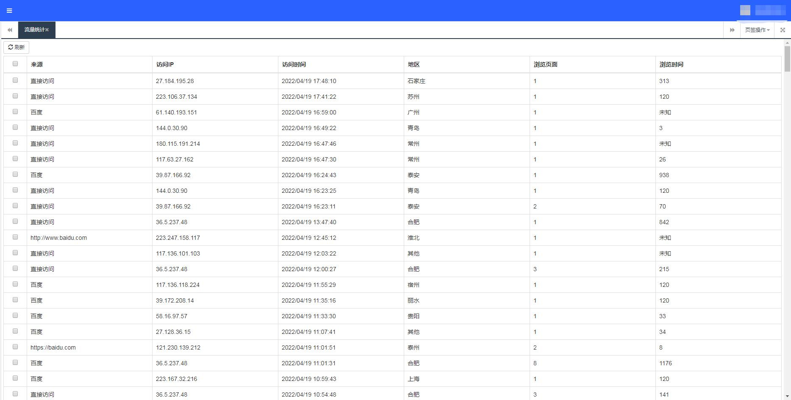791x400 pixels.
Task: Open the 页签操作 dropdown
Action: click(757, 30)
